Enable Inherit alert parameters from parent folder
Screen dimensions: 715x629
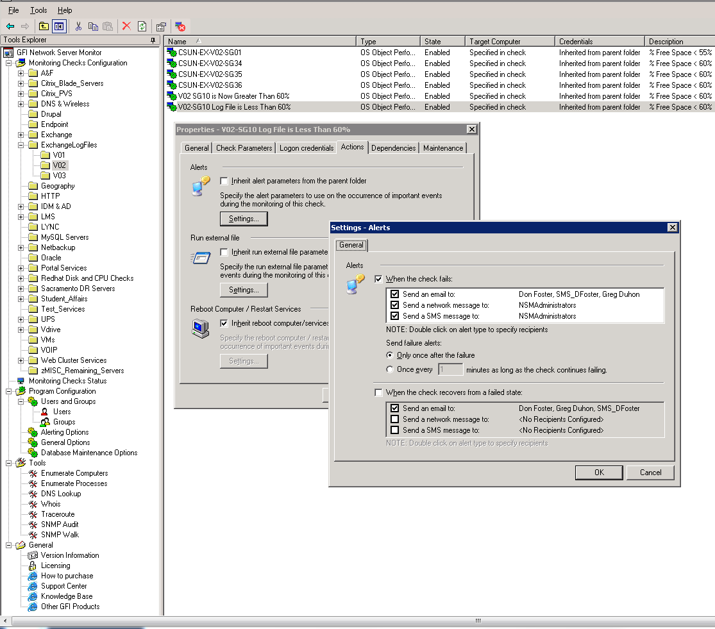coord(224,181)
